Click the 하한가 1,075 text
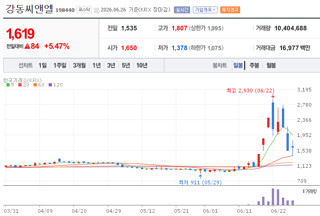 point(206,48)
